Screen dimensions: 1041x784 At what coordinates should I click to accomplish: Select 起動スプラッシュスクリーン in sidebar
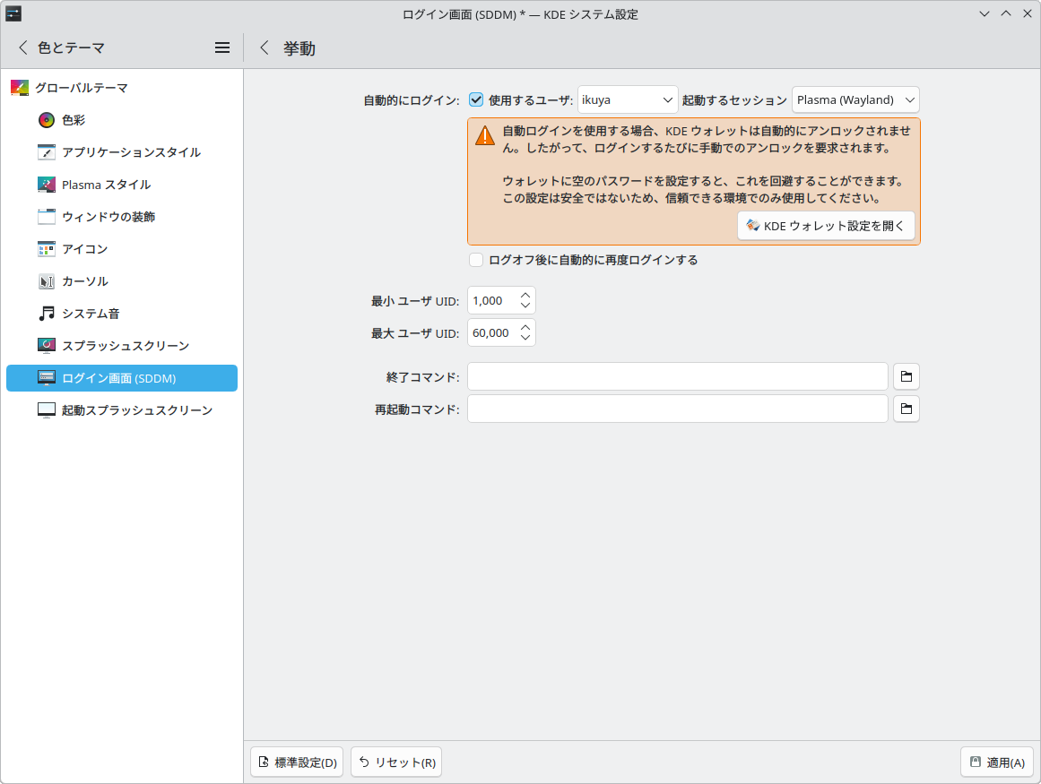point(122,410)
